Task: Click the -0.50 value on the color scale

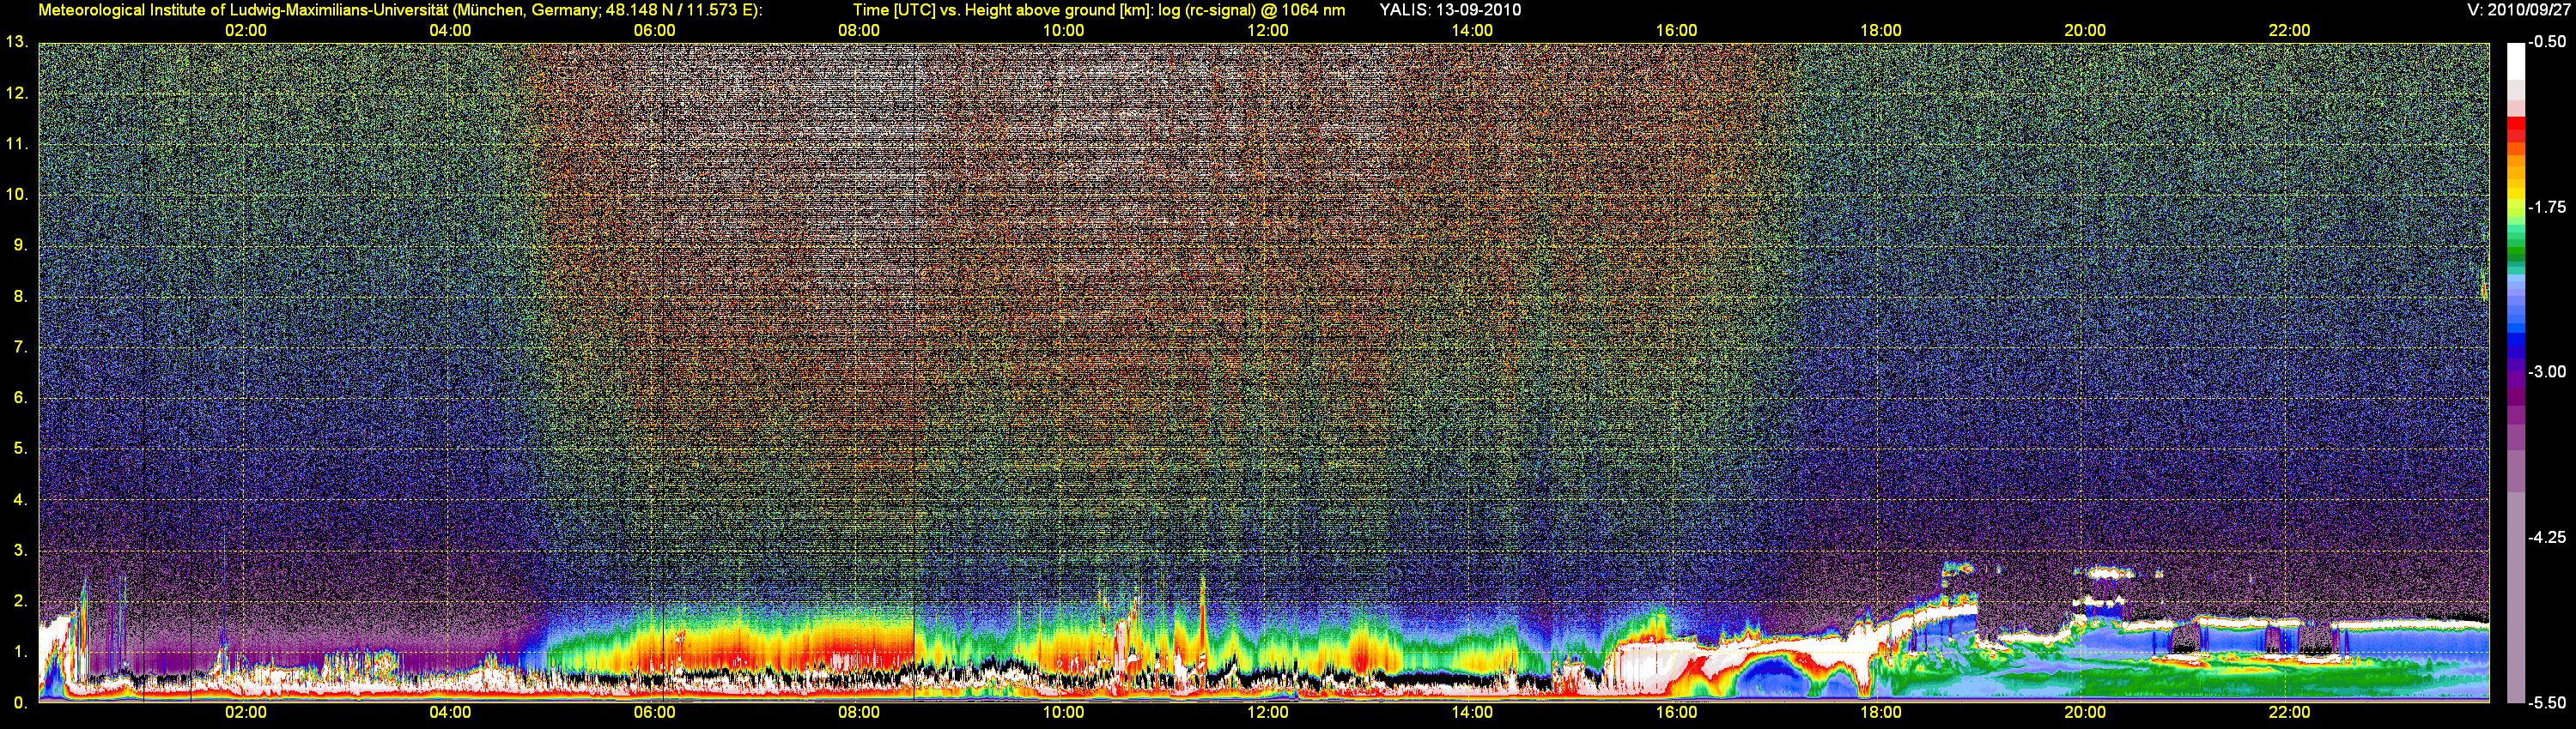Action: 2548,43
